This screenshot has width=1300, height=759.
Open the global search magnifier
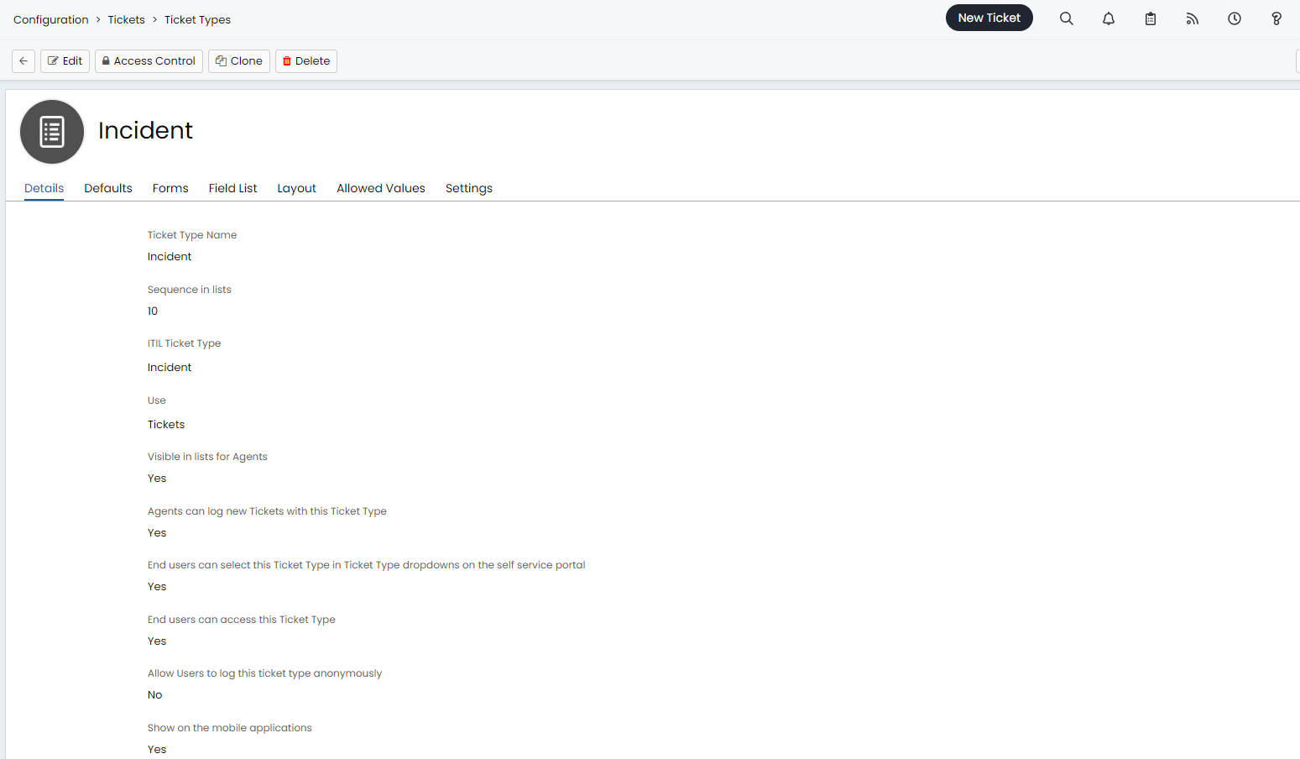point(1066,18)
